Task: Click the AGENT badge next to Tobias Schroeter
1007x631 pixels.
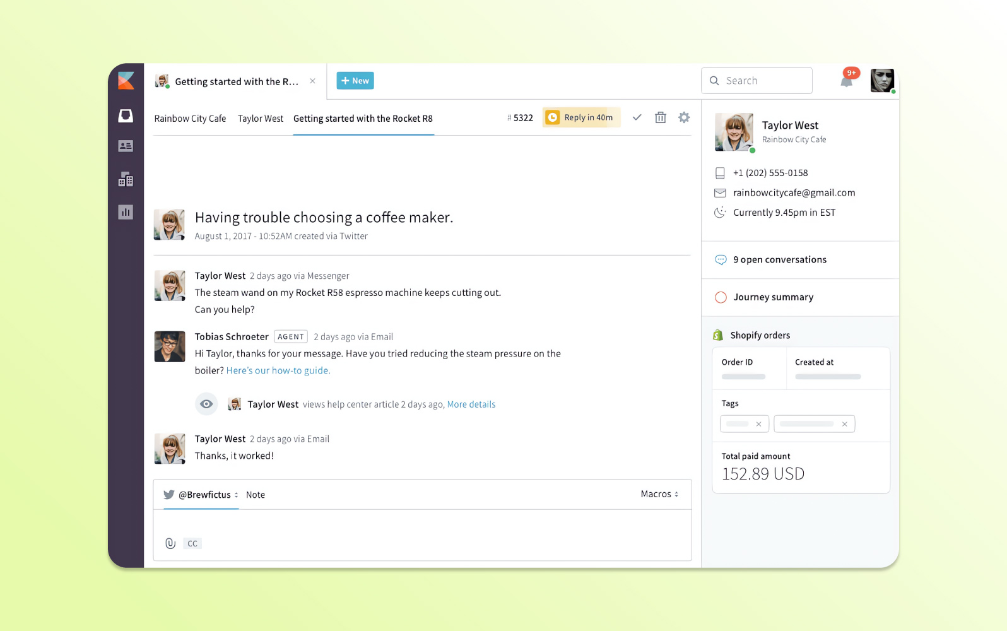Action: (291, 337)
